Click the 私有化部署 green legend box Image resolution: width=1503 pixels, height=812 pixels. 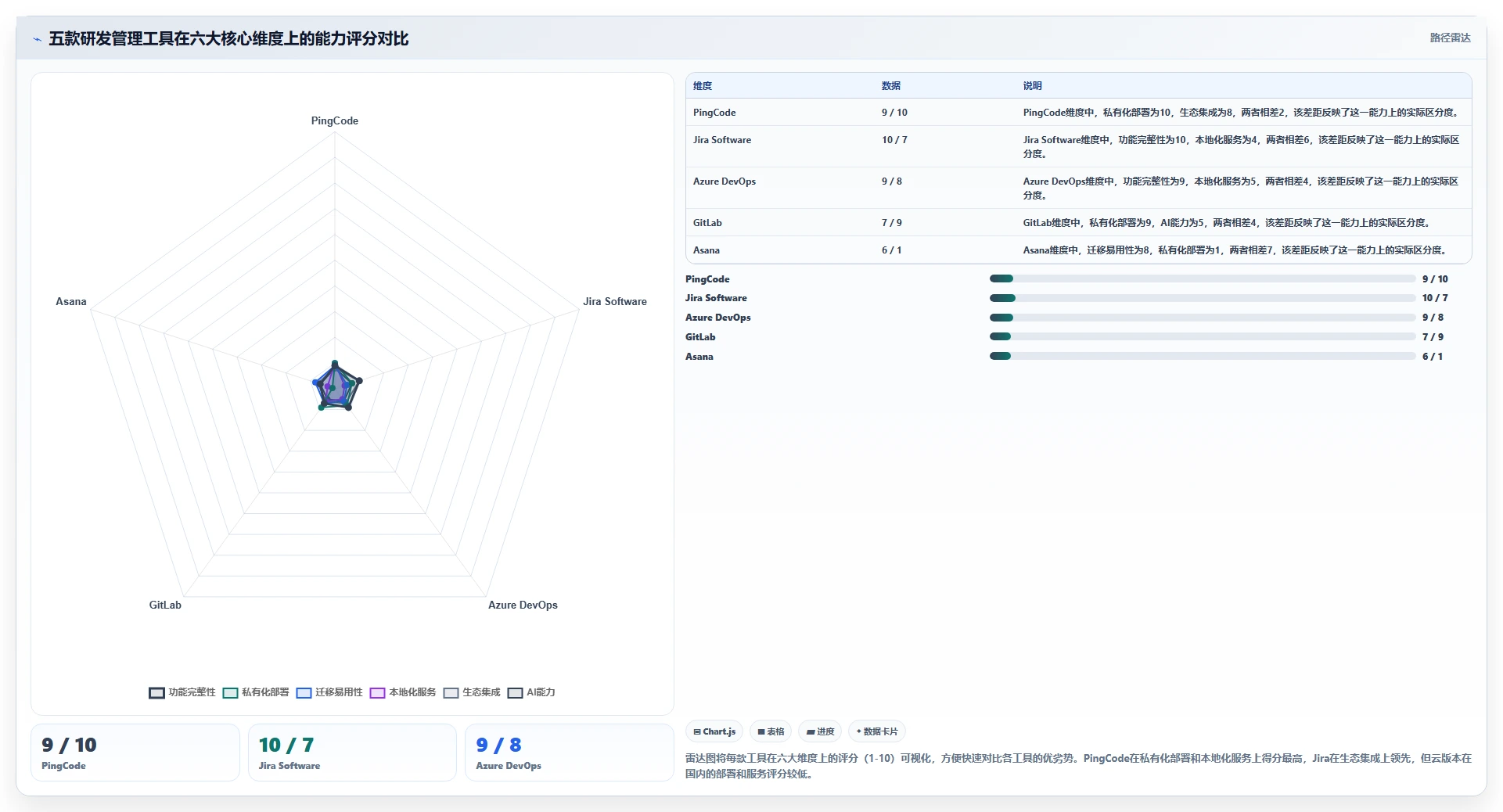pyautogui.click(x=230, y=693)
